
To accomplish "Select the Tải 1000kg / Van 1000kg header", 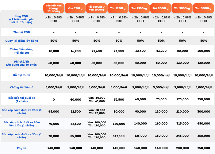I will pos(97,7).
